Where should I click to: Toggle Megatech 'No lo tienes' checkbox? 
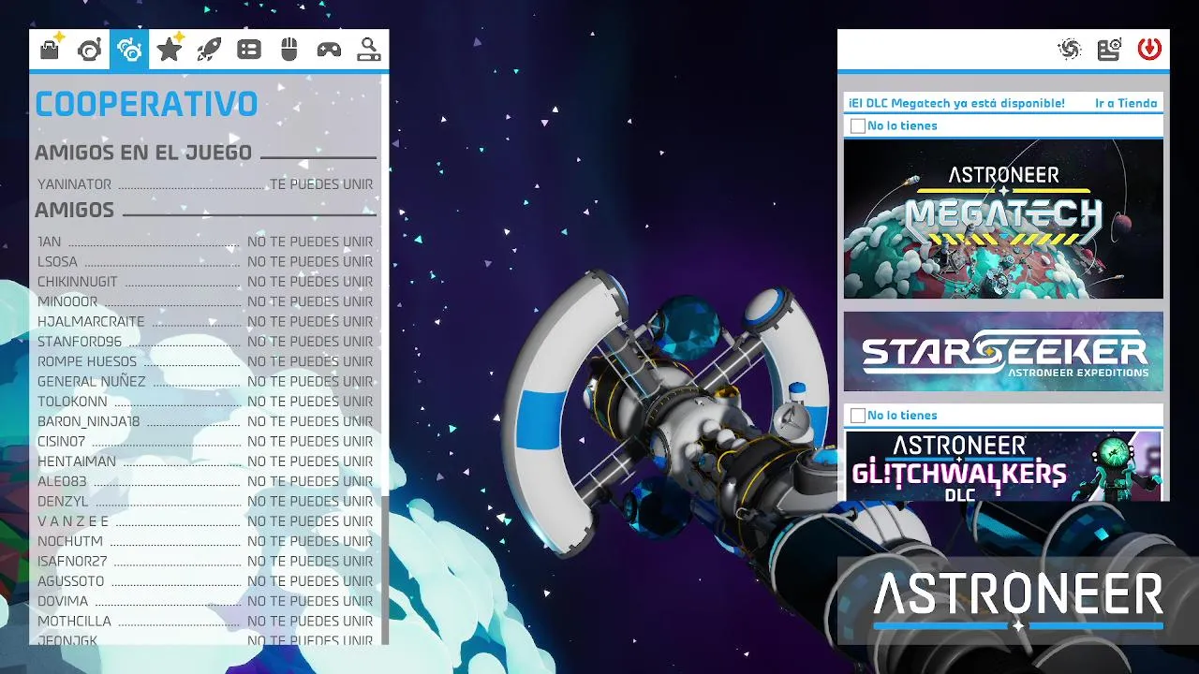pos(857,125)
